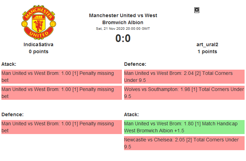Click the left Atack section heading
This screenshot has height=161, width=246.
tap(9, 64)
